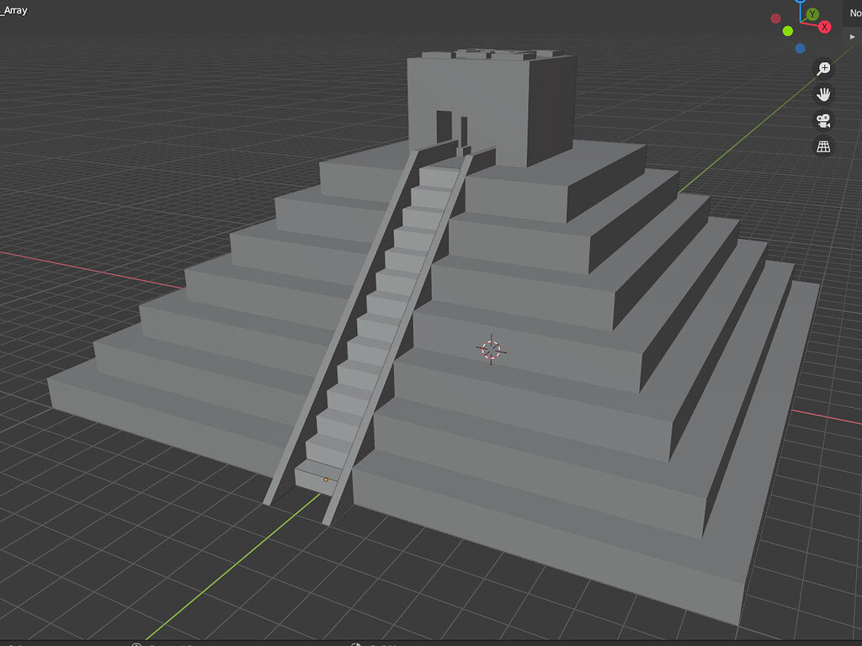Viewport: 862px width, 646px height.
Task: Expand the collapsed sidebar via its arrow
Action: [x=852, y=36]
